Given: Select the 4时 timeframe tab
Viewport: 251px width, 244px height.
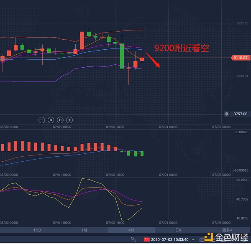Looking at the screenshot, I should point(131,230).
